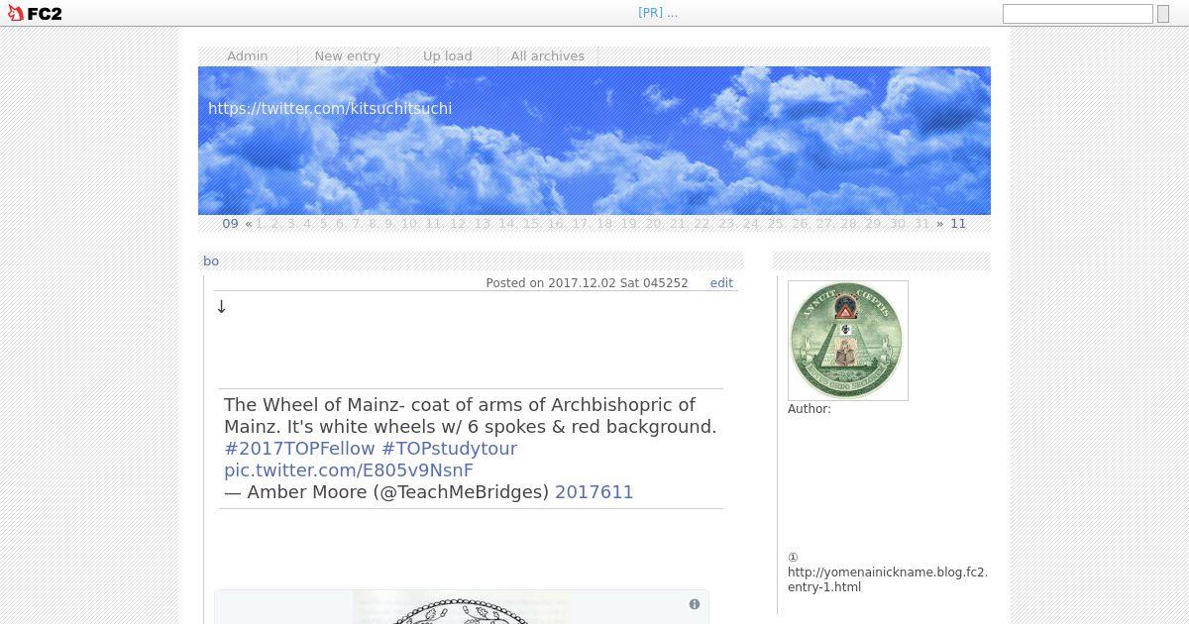Select the New entry menu item

[x=348, y=56]
